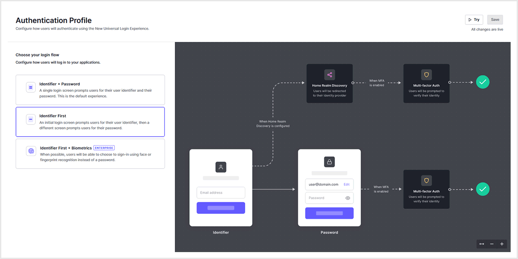Click the fingerprint biometrics icon

pos(31,151)
